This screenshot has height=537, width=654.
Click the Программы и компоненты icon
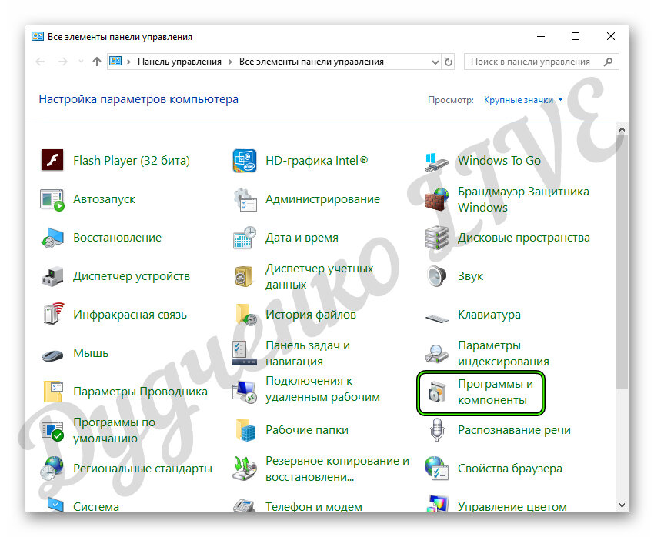point(437,392)
